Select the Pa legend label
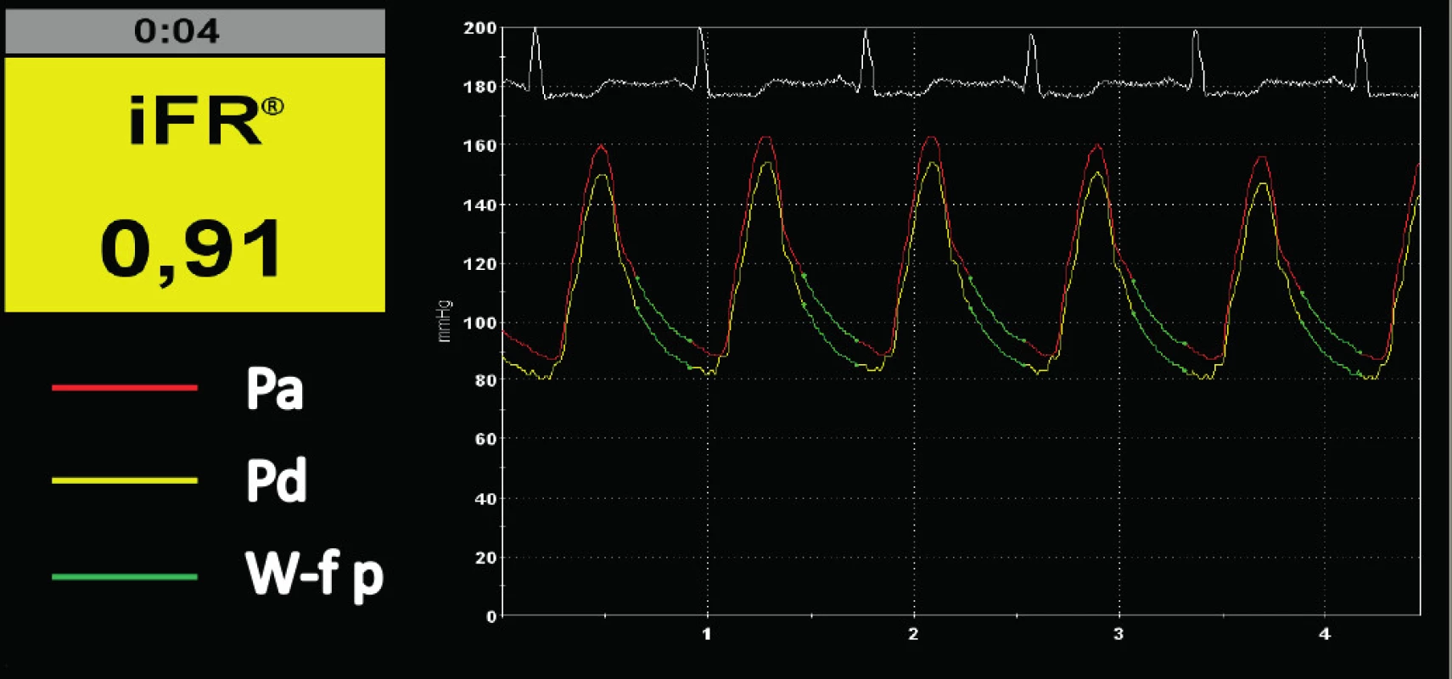This screenshot has width=1452, height=679. (274, 389)
